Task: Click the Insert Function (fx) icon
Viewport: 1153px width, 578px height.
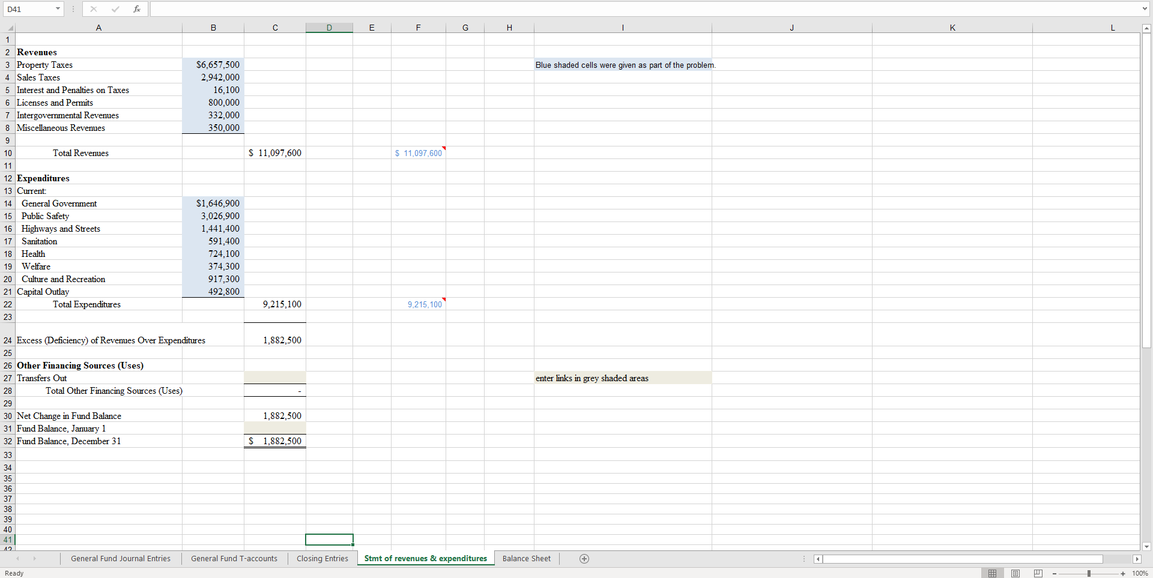Action: (x=137, y=9)
